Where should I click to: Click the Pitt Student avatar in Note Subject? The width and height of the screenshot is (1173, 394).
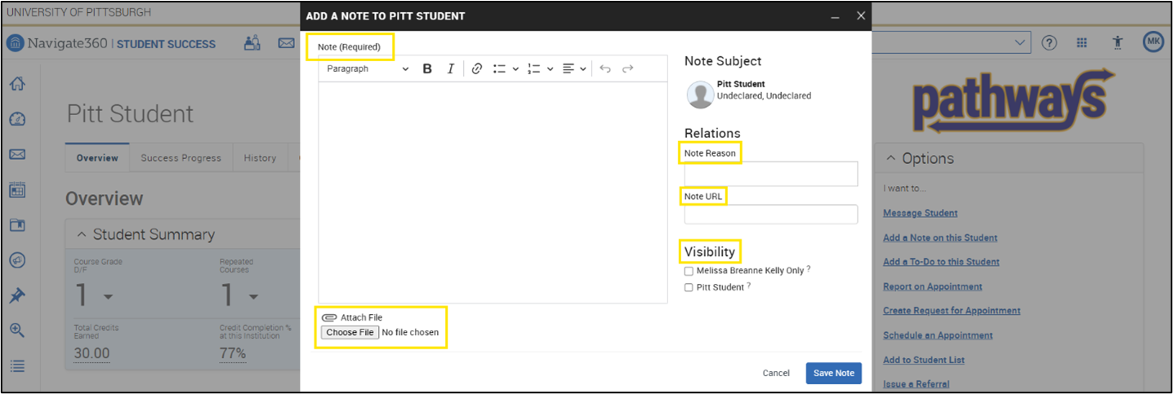click(x=700, y=95)
